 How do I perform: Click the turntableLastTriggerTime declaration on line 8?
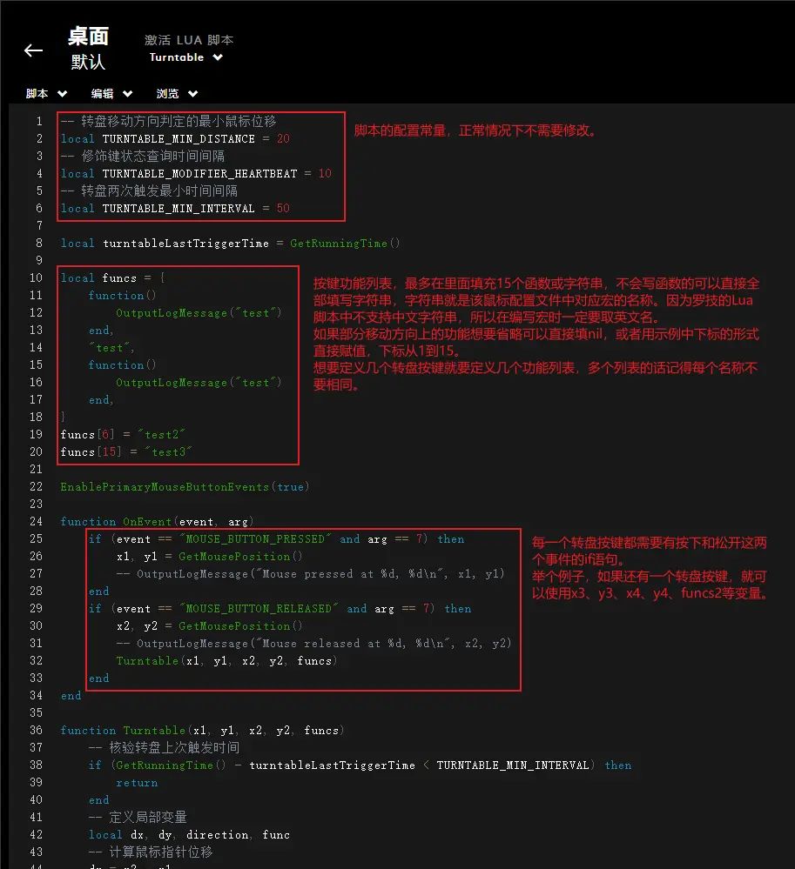pyautogui.click(x=230, y=244)
